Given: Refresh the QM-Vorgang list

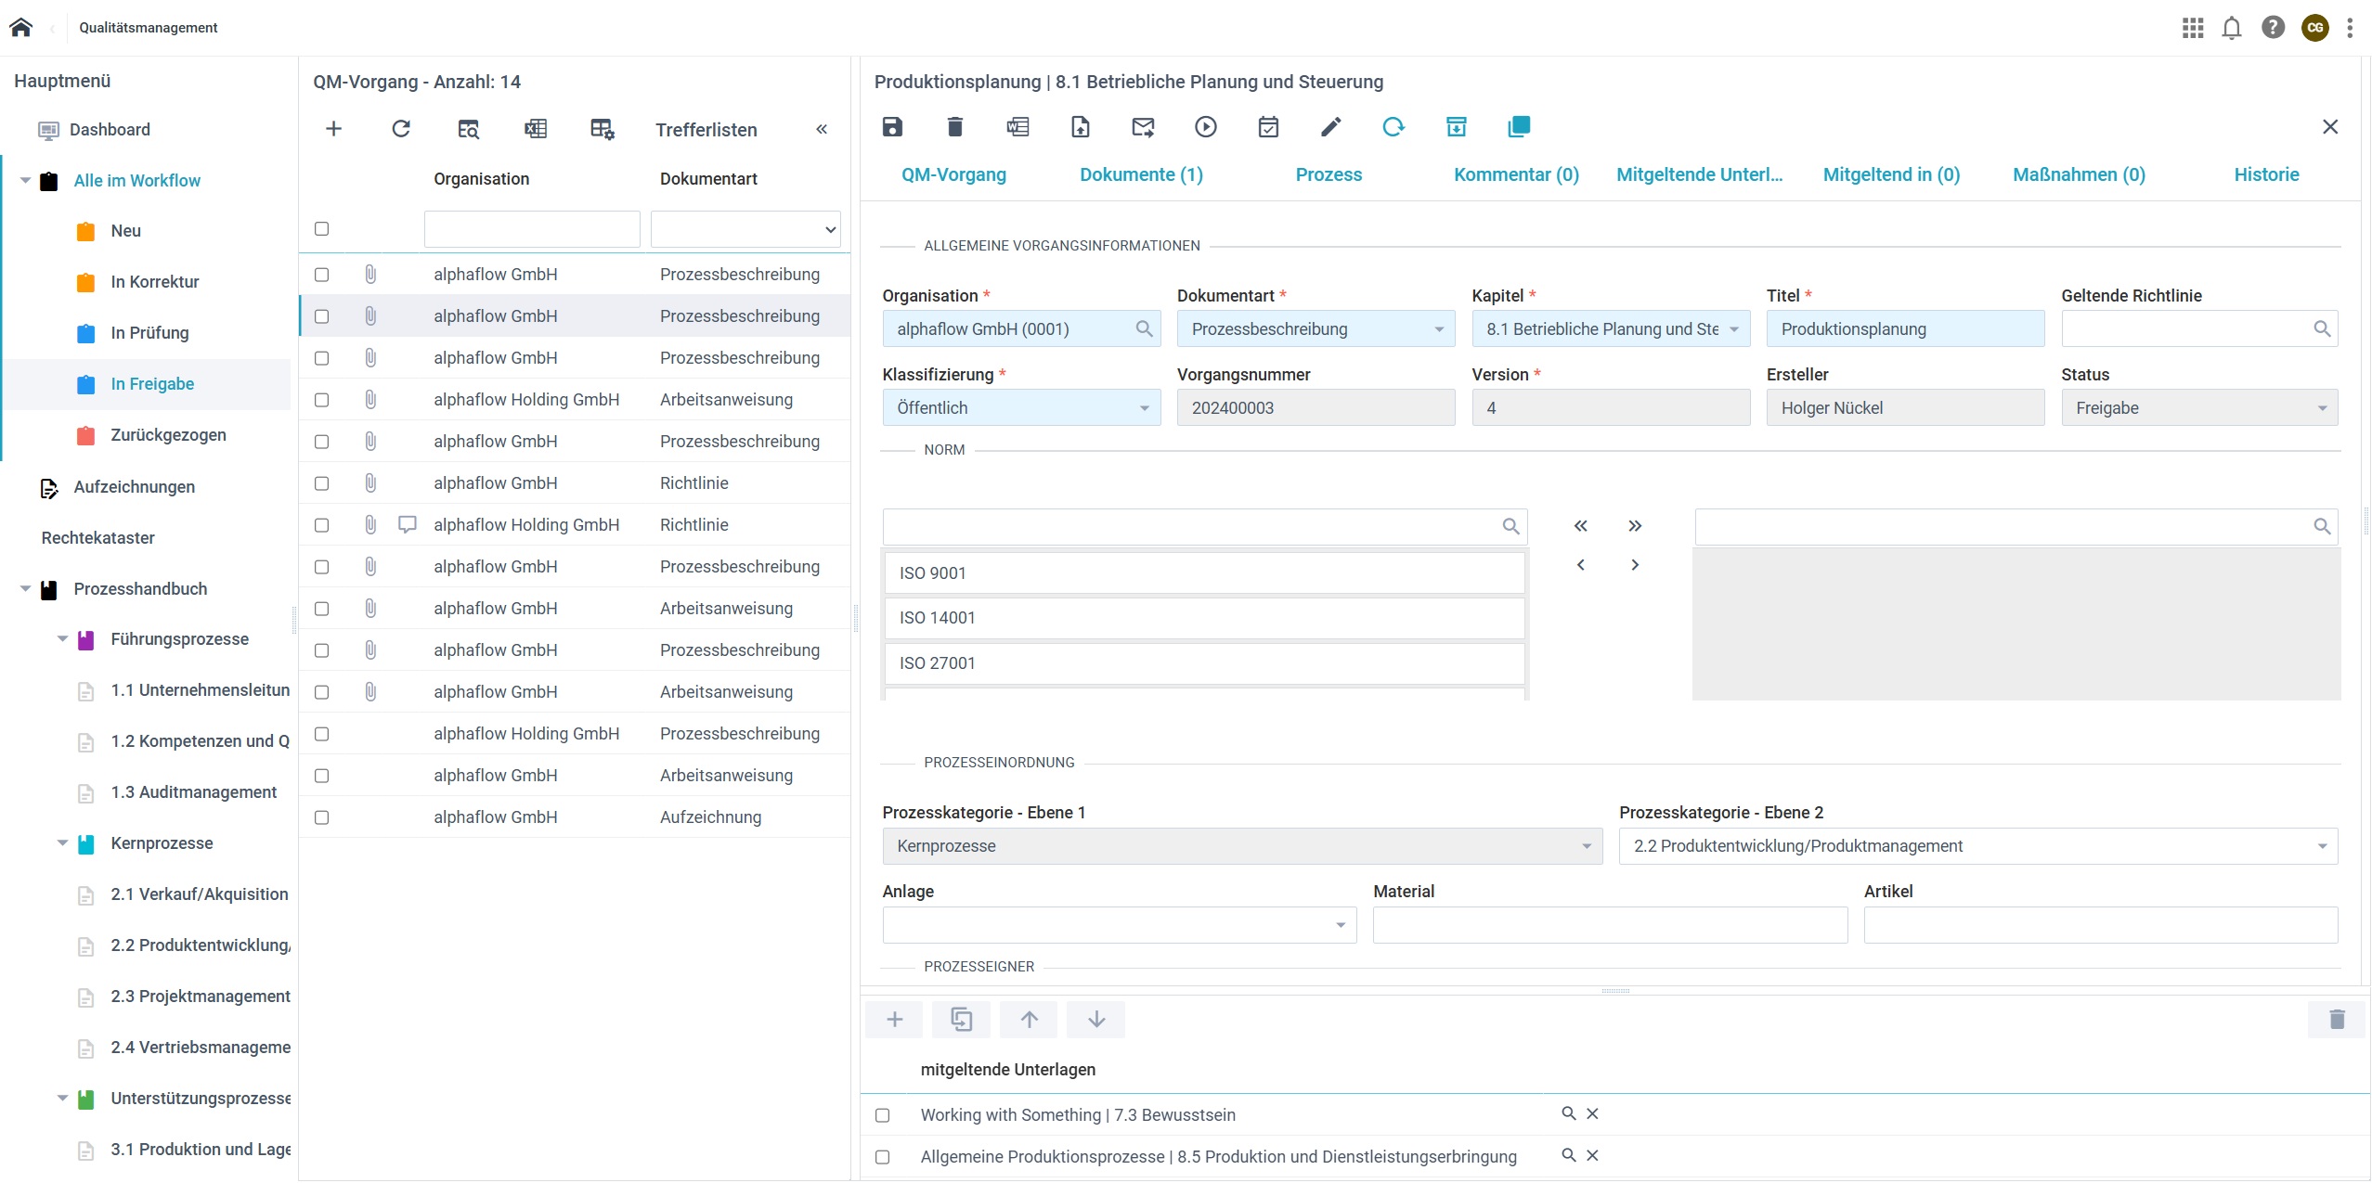Looking at the screenshot, I should tap(401, 129).
